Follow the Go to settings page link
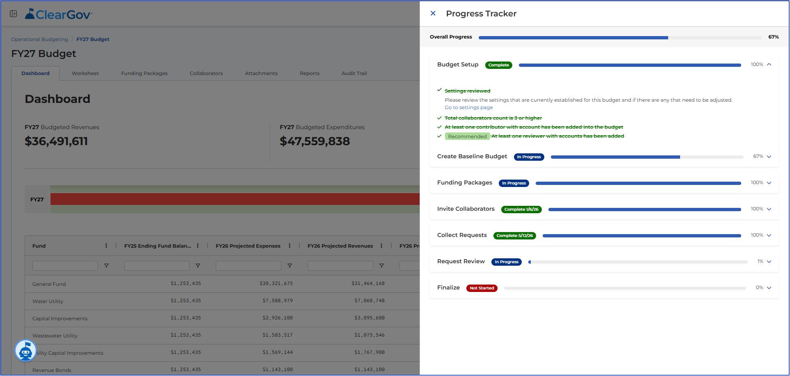 click(x=469, y=107)
